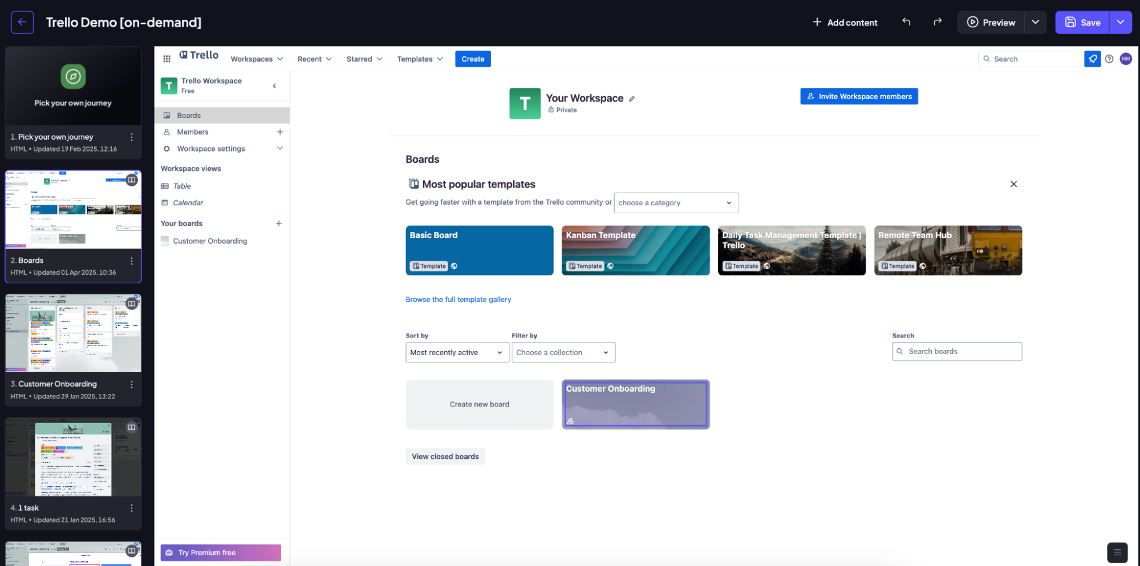Select the 4. 1 task slide thumbnail
This screenshot has height=566, width=1140.
pyautogui.click(x=73, y=457)
